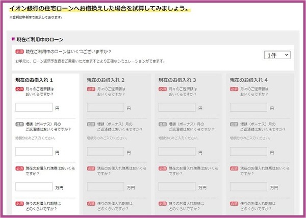The width and height of the screenshot is (306, 218).
Task: Click heading 現在のお借入れ 4
Action: pos(249,80)
